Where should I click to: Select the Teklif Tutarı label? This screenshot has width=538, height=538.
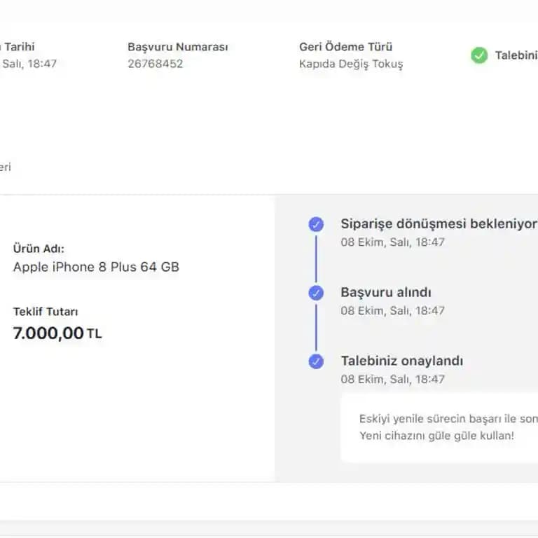click(46, 312)
